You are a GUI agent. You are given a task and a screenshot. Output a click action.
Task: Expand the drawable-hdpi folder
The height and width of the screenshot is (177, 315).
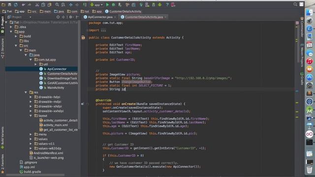pyautogui.click(x=31, y=97)
